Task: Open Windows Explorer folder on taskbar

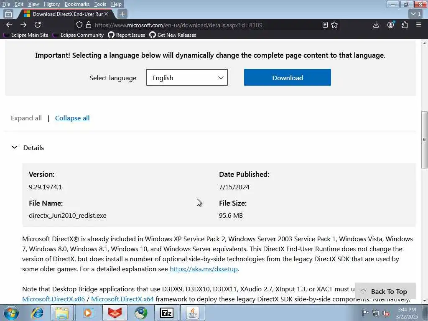Action: coord(62,313)
